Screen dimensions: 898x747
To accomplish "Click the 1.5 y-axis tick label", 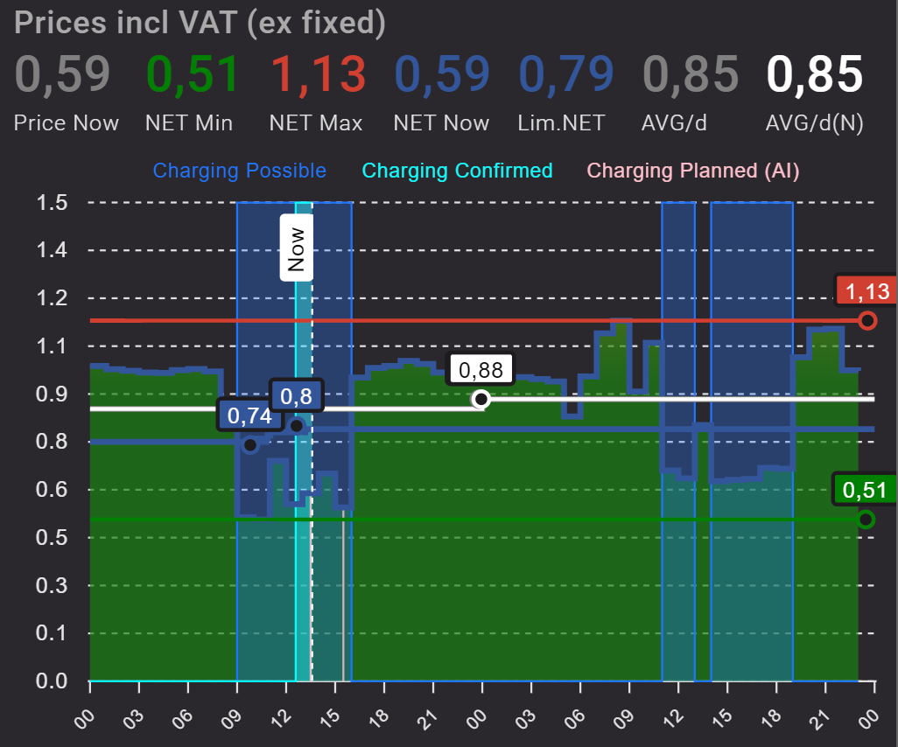I will 52,203.
